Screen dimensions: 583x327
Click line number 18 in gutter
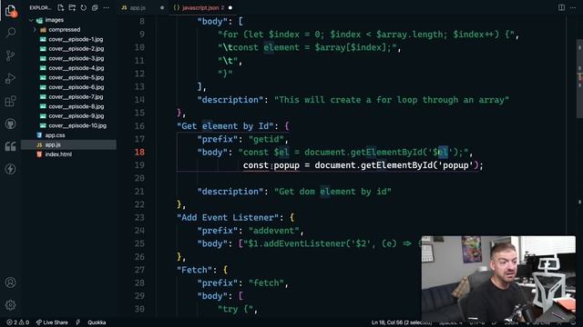pyautogui.click(x=139, y=152)
